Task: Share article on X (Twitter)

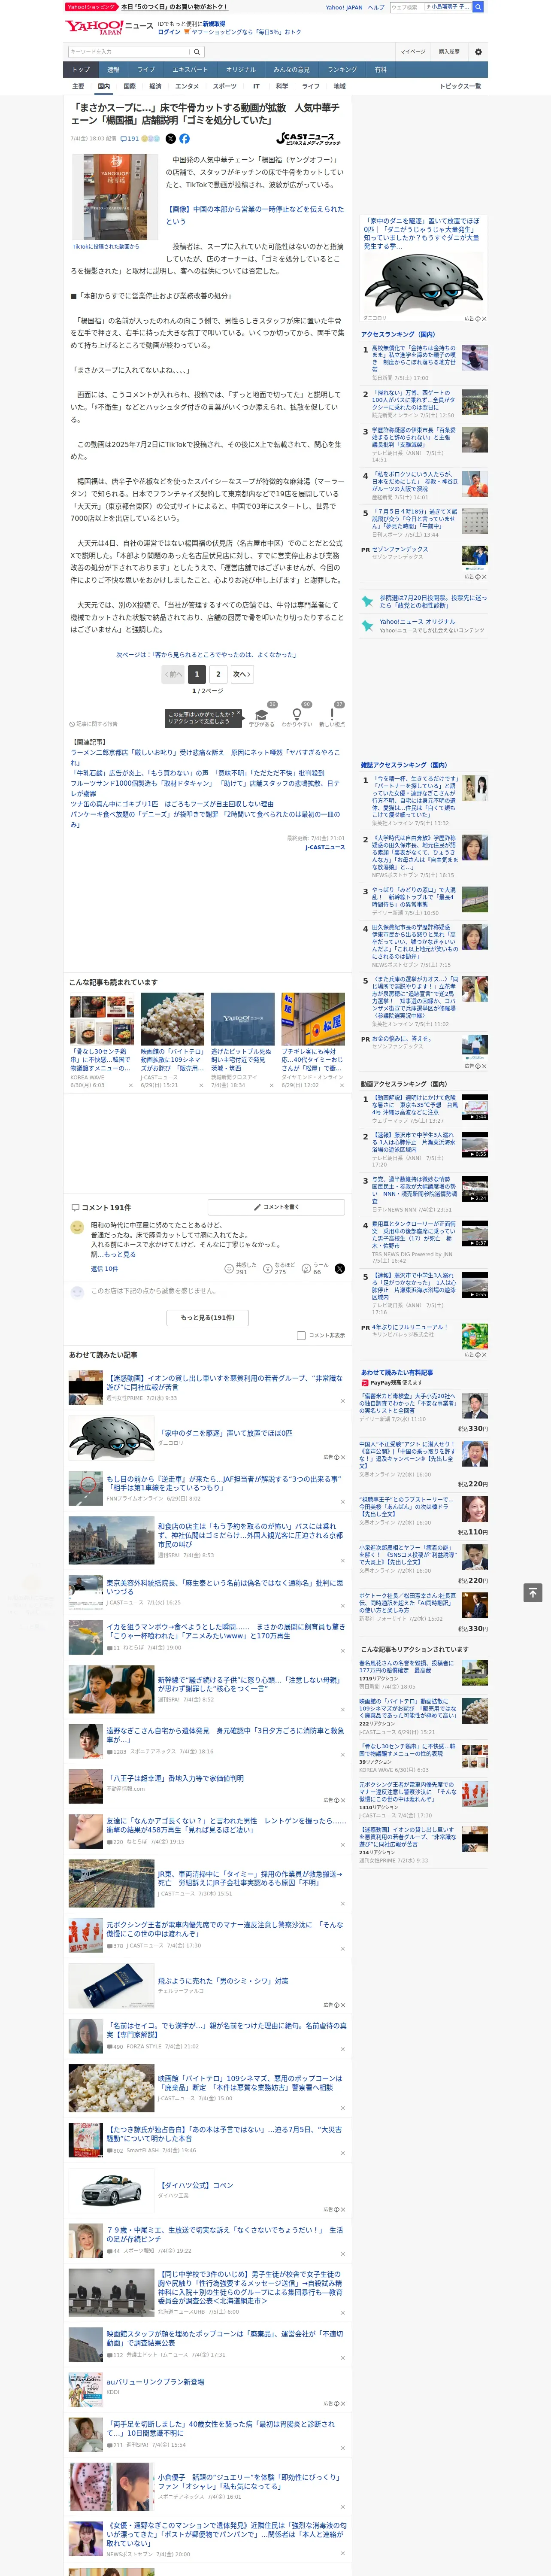Action: pyautogui.click(x=170, y=139)
